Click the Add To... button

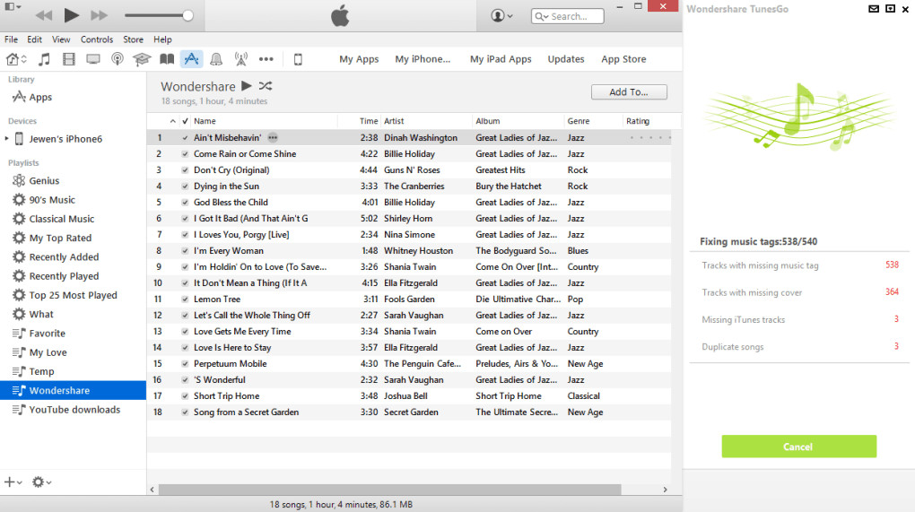coord(629,92)
